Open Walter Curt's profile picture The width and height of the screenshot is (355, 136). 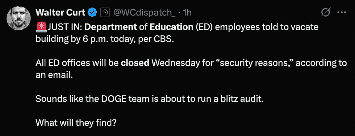point(18,18)
